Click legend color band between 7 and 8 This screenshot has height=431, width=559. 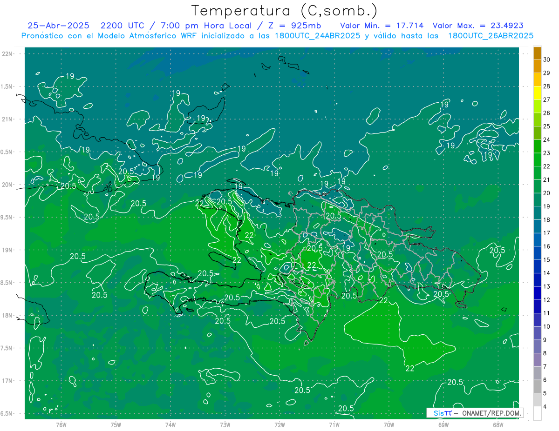pos(537,359)
